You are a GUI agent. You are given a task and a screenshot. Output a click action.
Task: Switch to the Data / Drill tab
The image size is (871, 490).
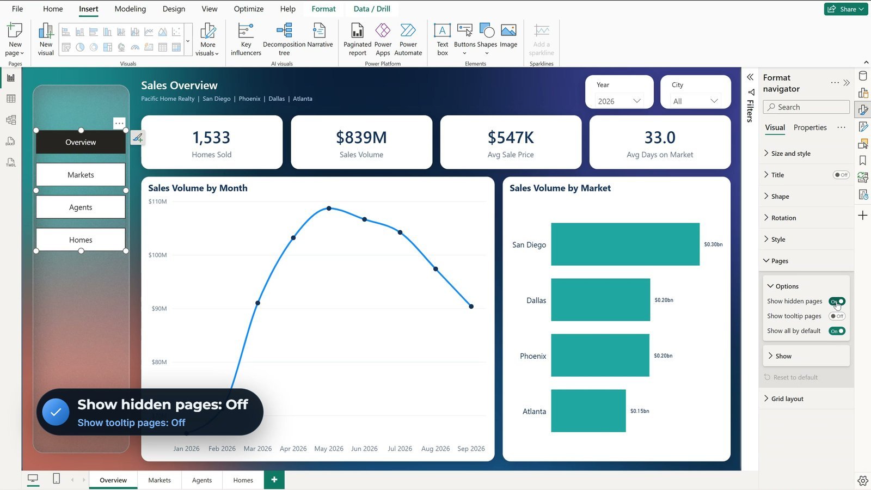372,9
